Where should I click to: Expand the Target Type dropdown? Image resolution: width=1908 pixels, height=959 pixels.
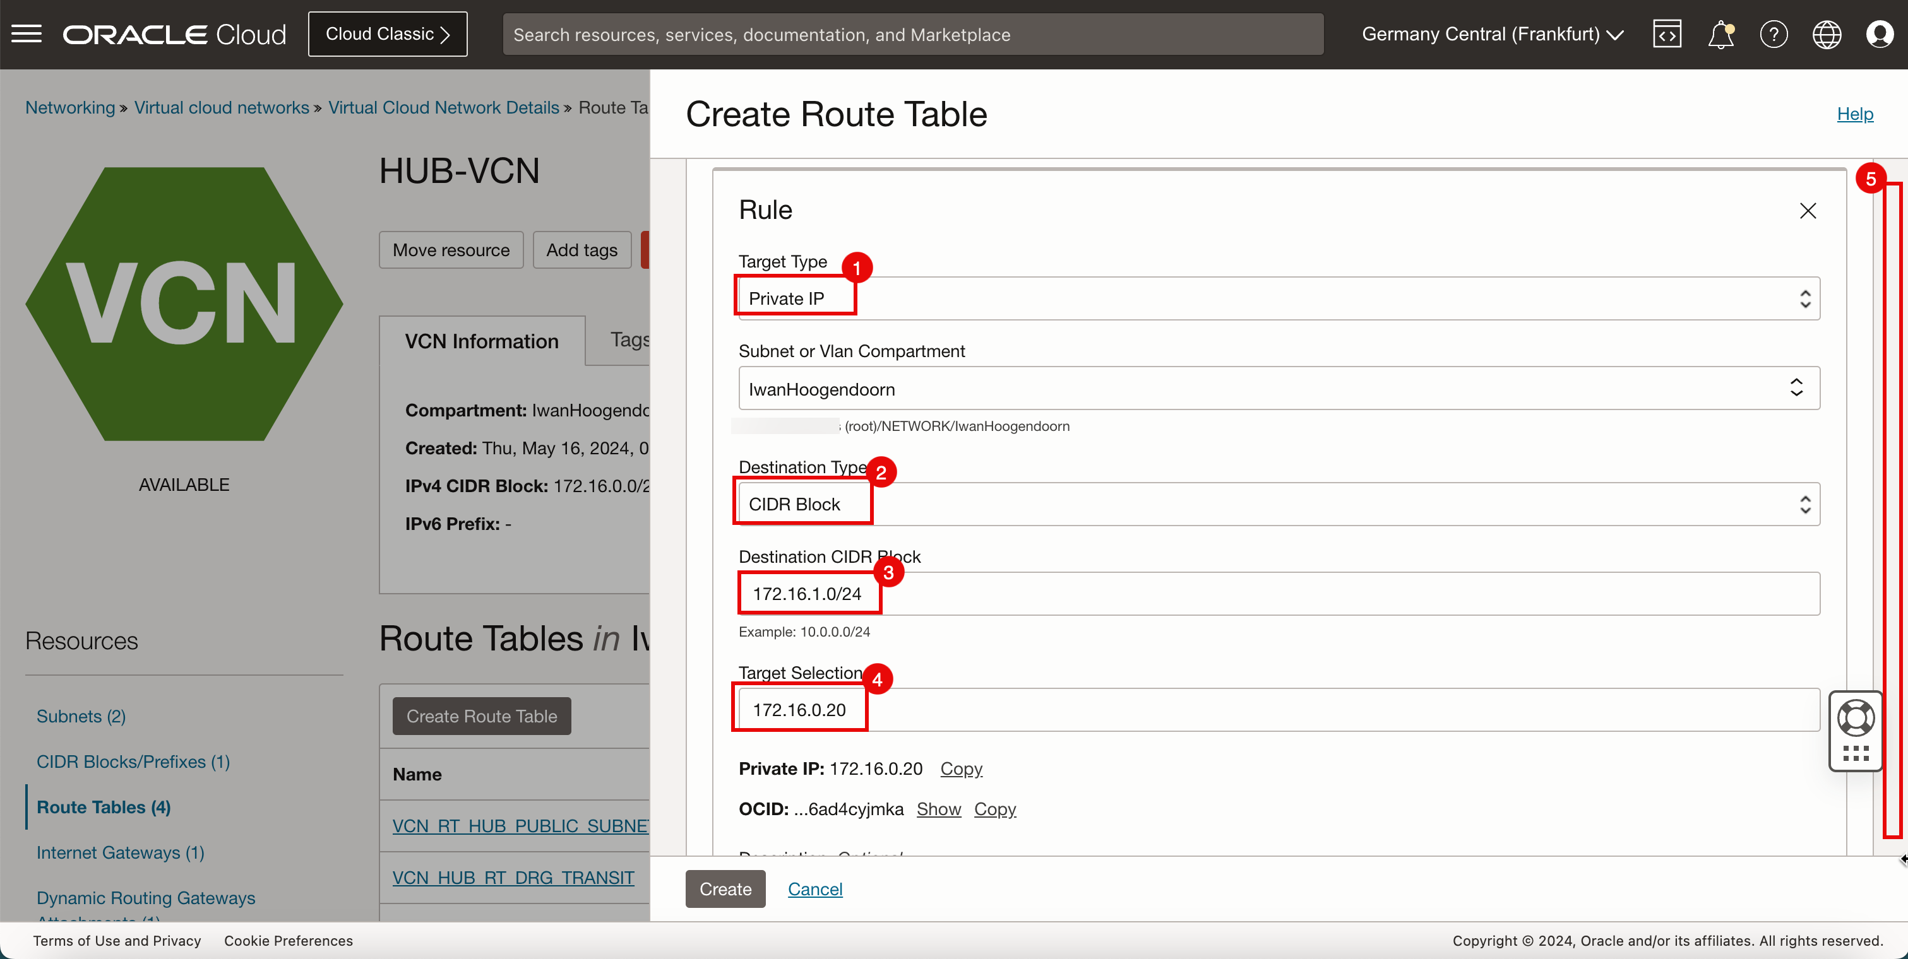1279,298
